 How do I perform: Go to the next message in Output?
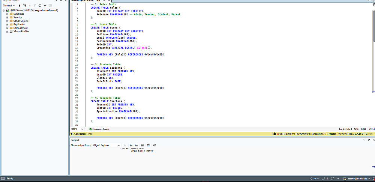pyautogui.click(x=136, y=145)
